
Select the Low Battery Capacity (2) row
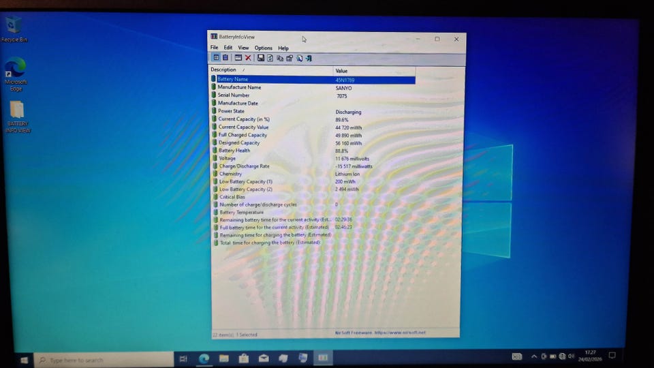point(313,189)
